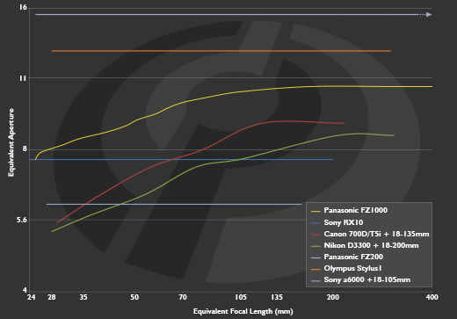
Task: Click the 135 tick label on focal axis
Action: pyautogui.click(x=277, y=297)
